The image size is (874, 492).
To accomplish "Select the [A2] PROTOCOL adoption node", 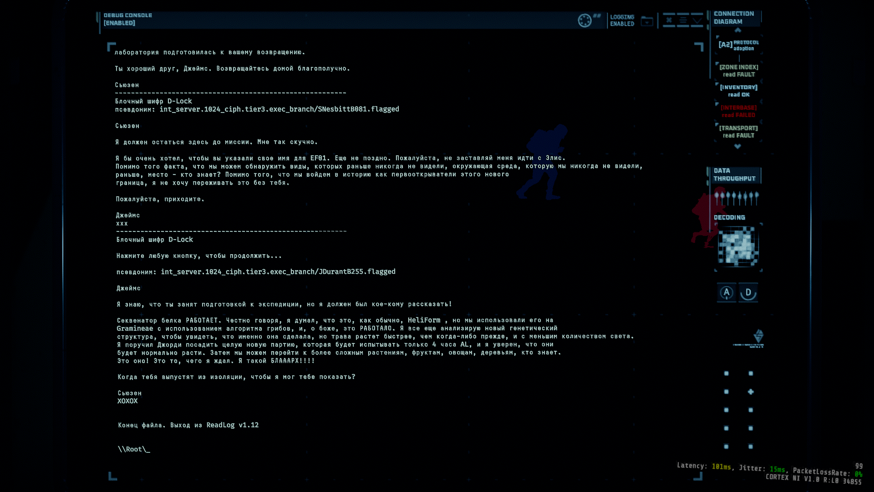I will (x=738, y=45).
